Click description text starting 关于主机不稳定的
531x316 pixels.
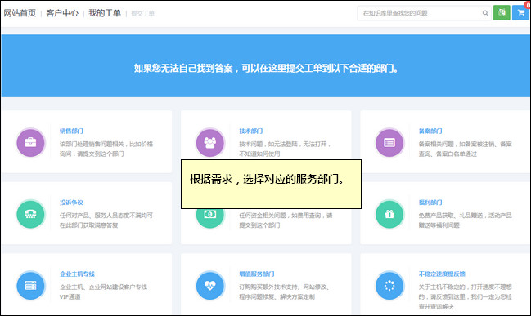click(465, 296)
